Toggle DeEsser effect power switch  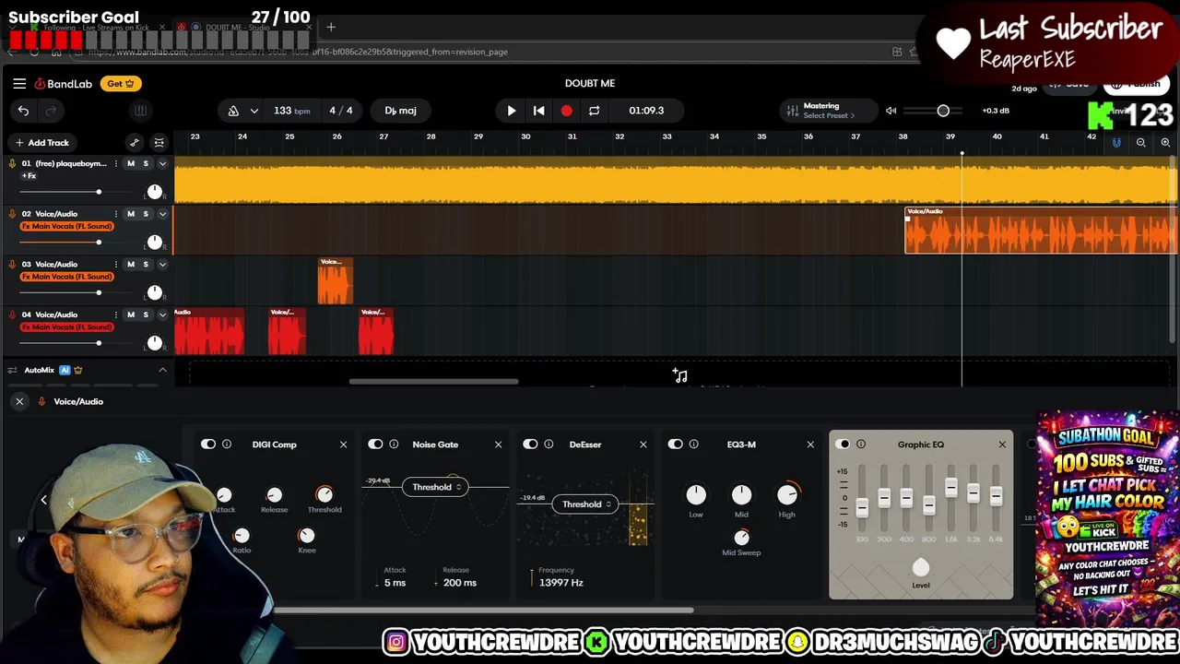click(530, 445)
